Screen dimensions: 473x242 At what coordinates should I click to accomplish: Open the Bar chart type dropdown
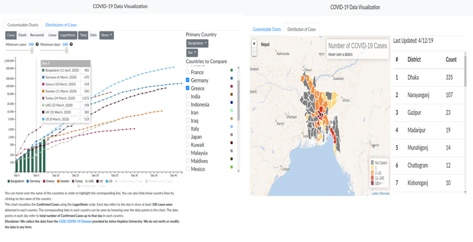pyautogui.click(x=192, y=52)
